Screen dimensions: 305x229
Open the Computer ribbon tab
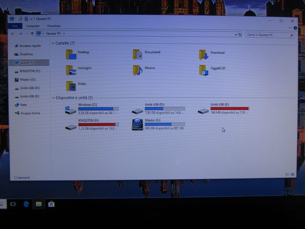tap(33, 26)
